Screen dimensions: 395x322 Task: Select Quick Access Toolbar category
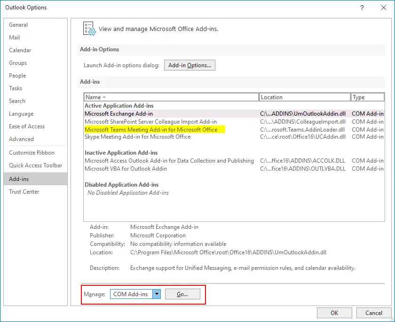[36, 165]
